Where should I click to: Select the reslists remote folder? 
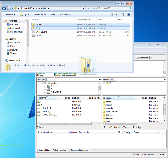tap(133, 105)
